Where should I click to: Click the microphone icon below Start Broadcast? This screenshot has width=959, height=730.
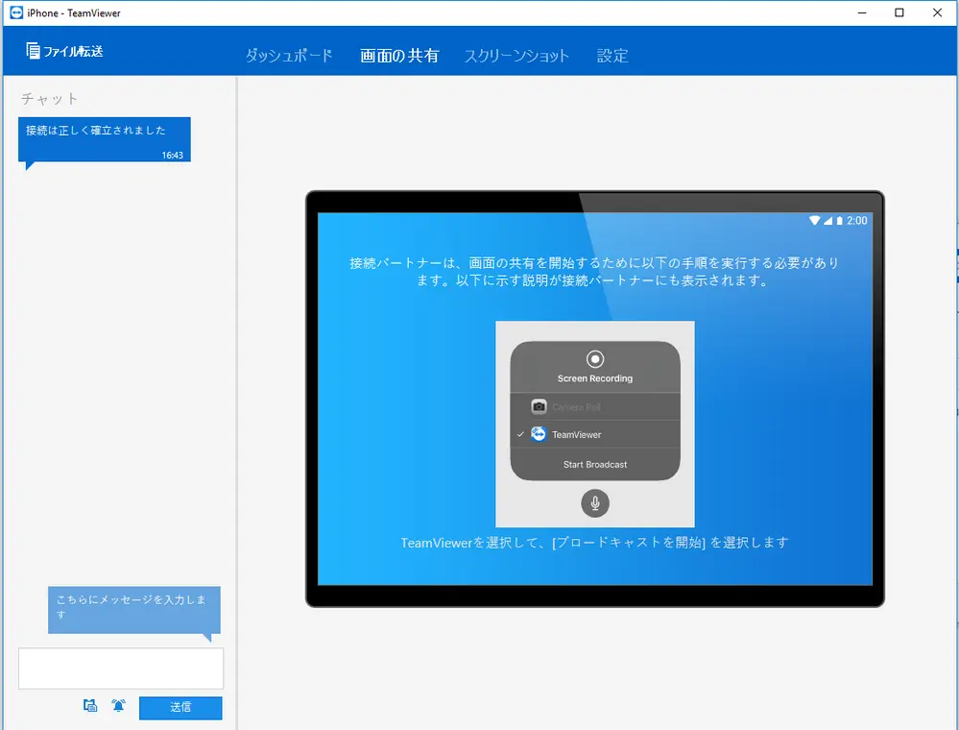coord(595,503)
